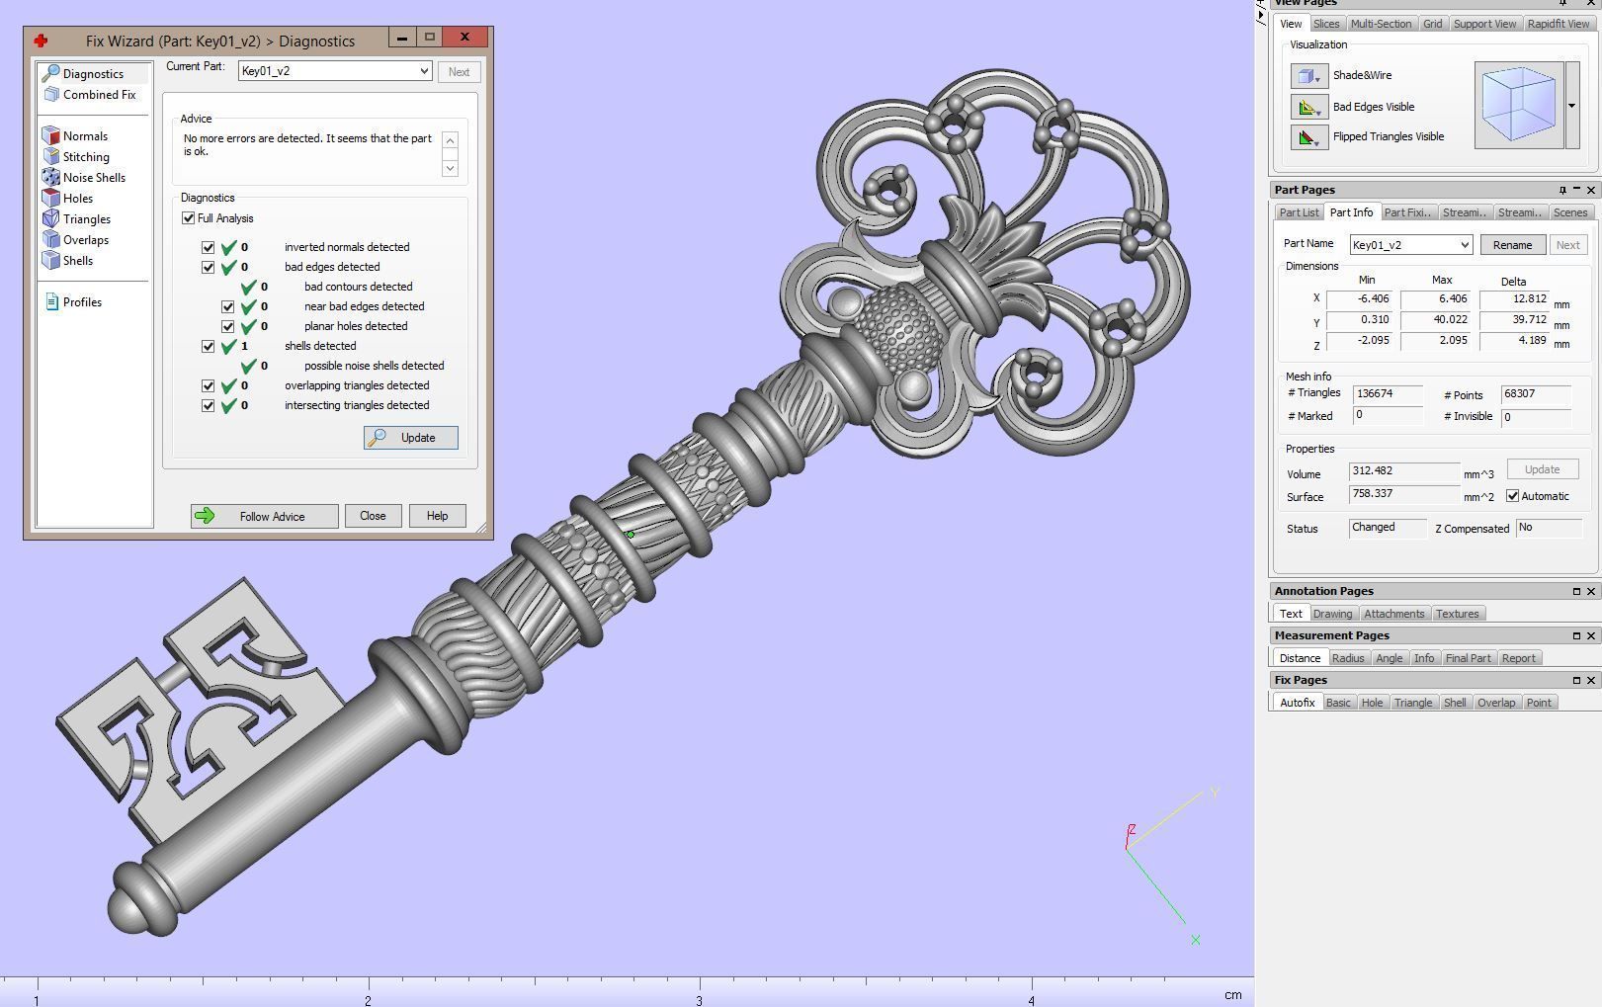Click the Holes icon in wizard
Viewport: 1602px width, 1007px height.
(51, 199)
